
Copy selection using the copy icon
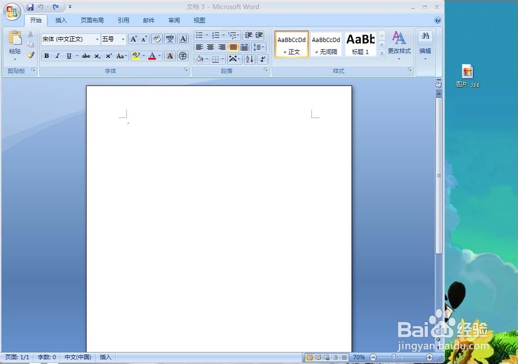point(31,44)
